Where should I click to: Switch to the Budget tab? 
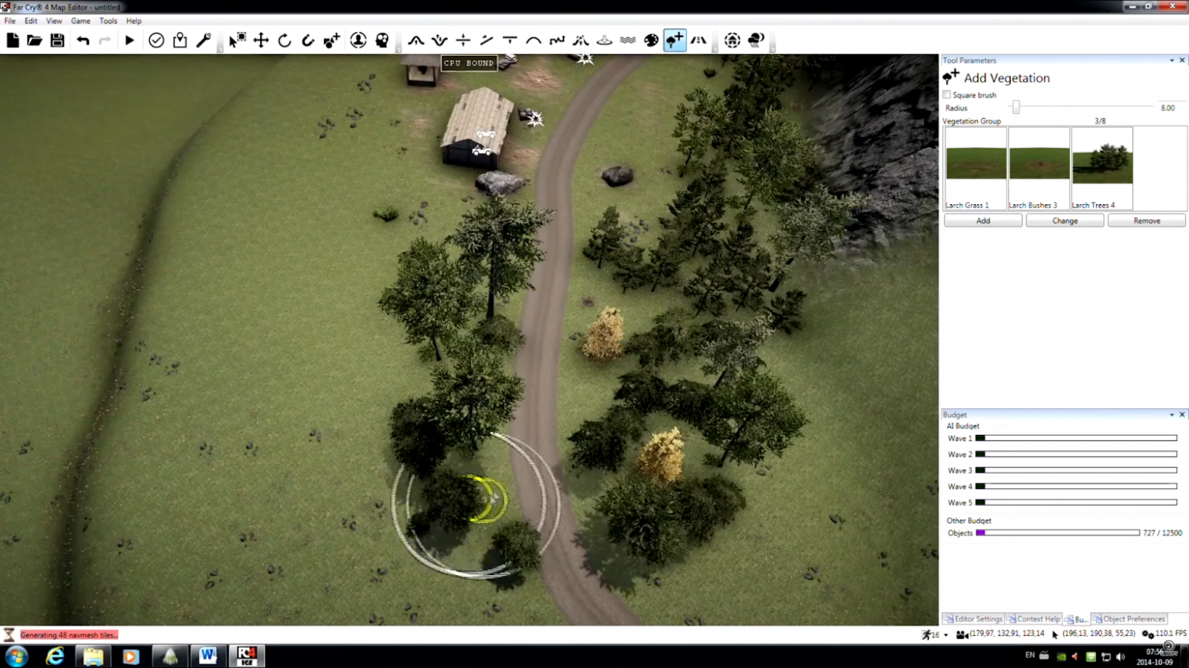[x=1076, y=619]
